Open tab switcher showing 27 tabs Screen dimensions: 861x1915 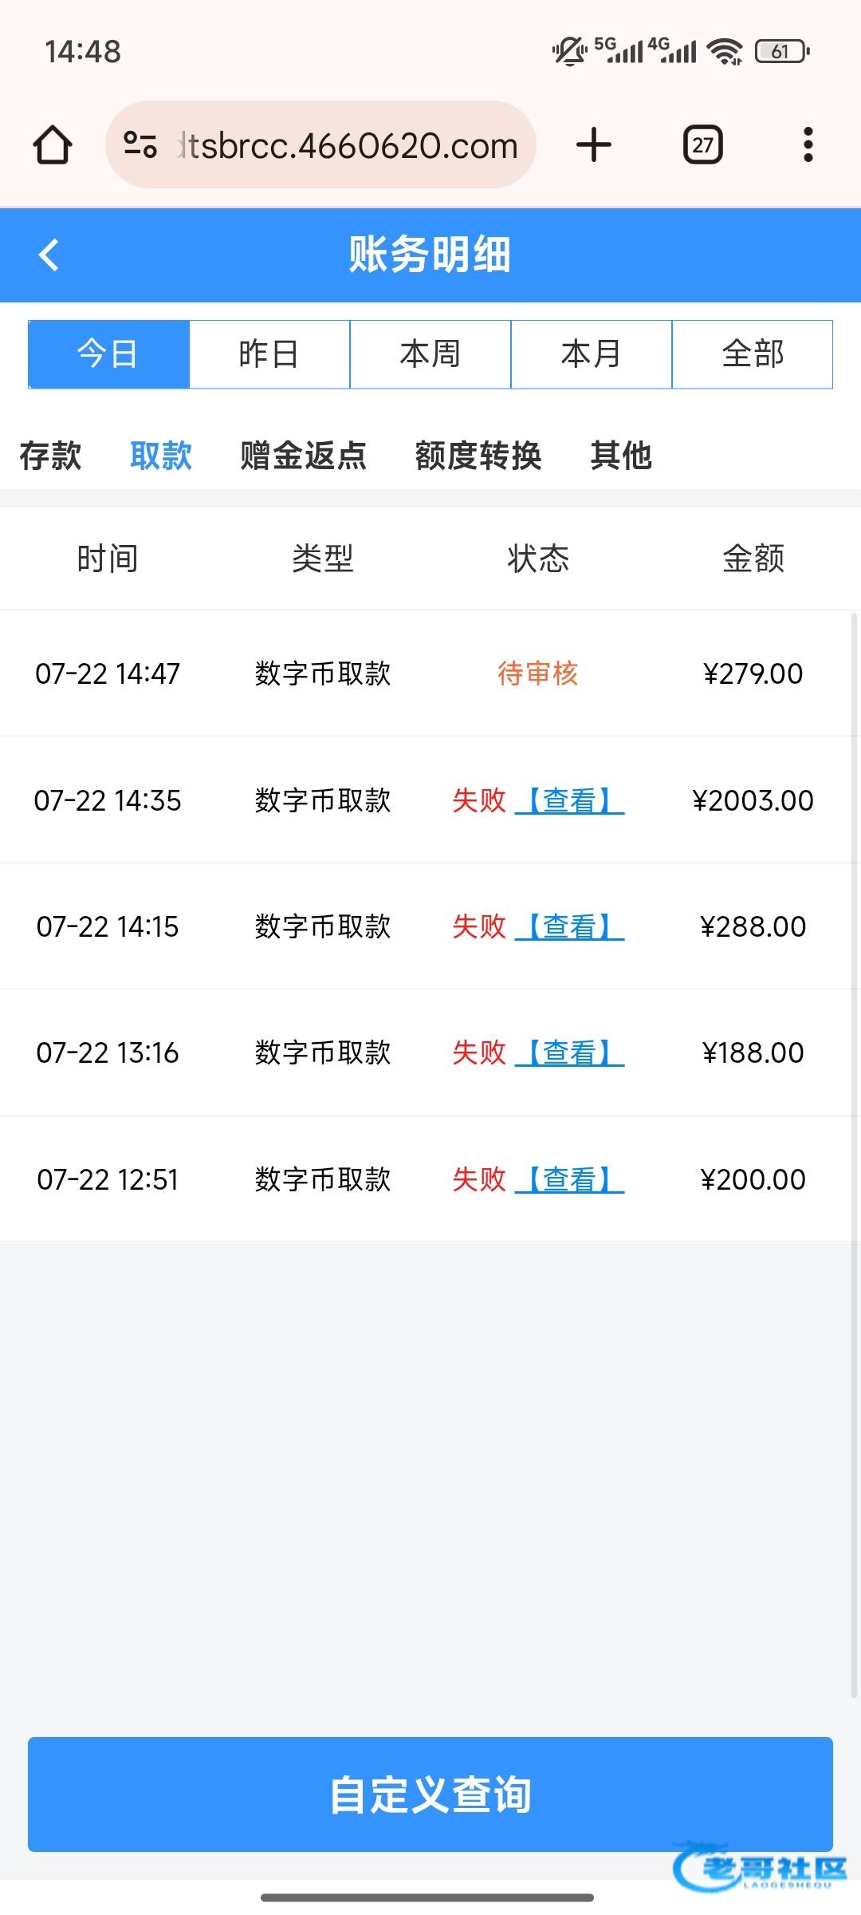point(702,145)
